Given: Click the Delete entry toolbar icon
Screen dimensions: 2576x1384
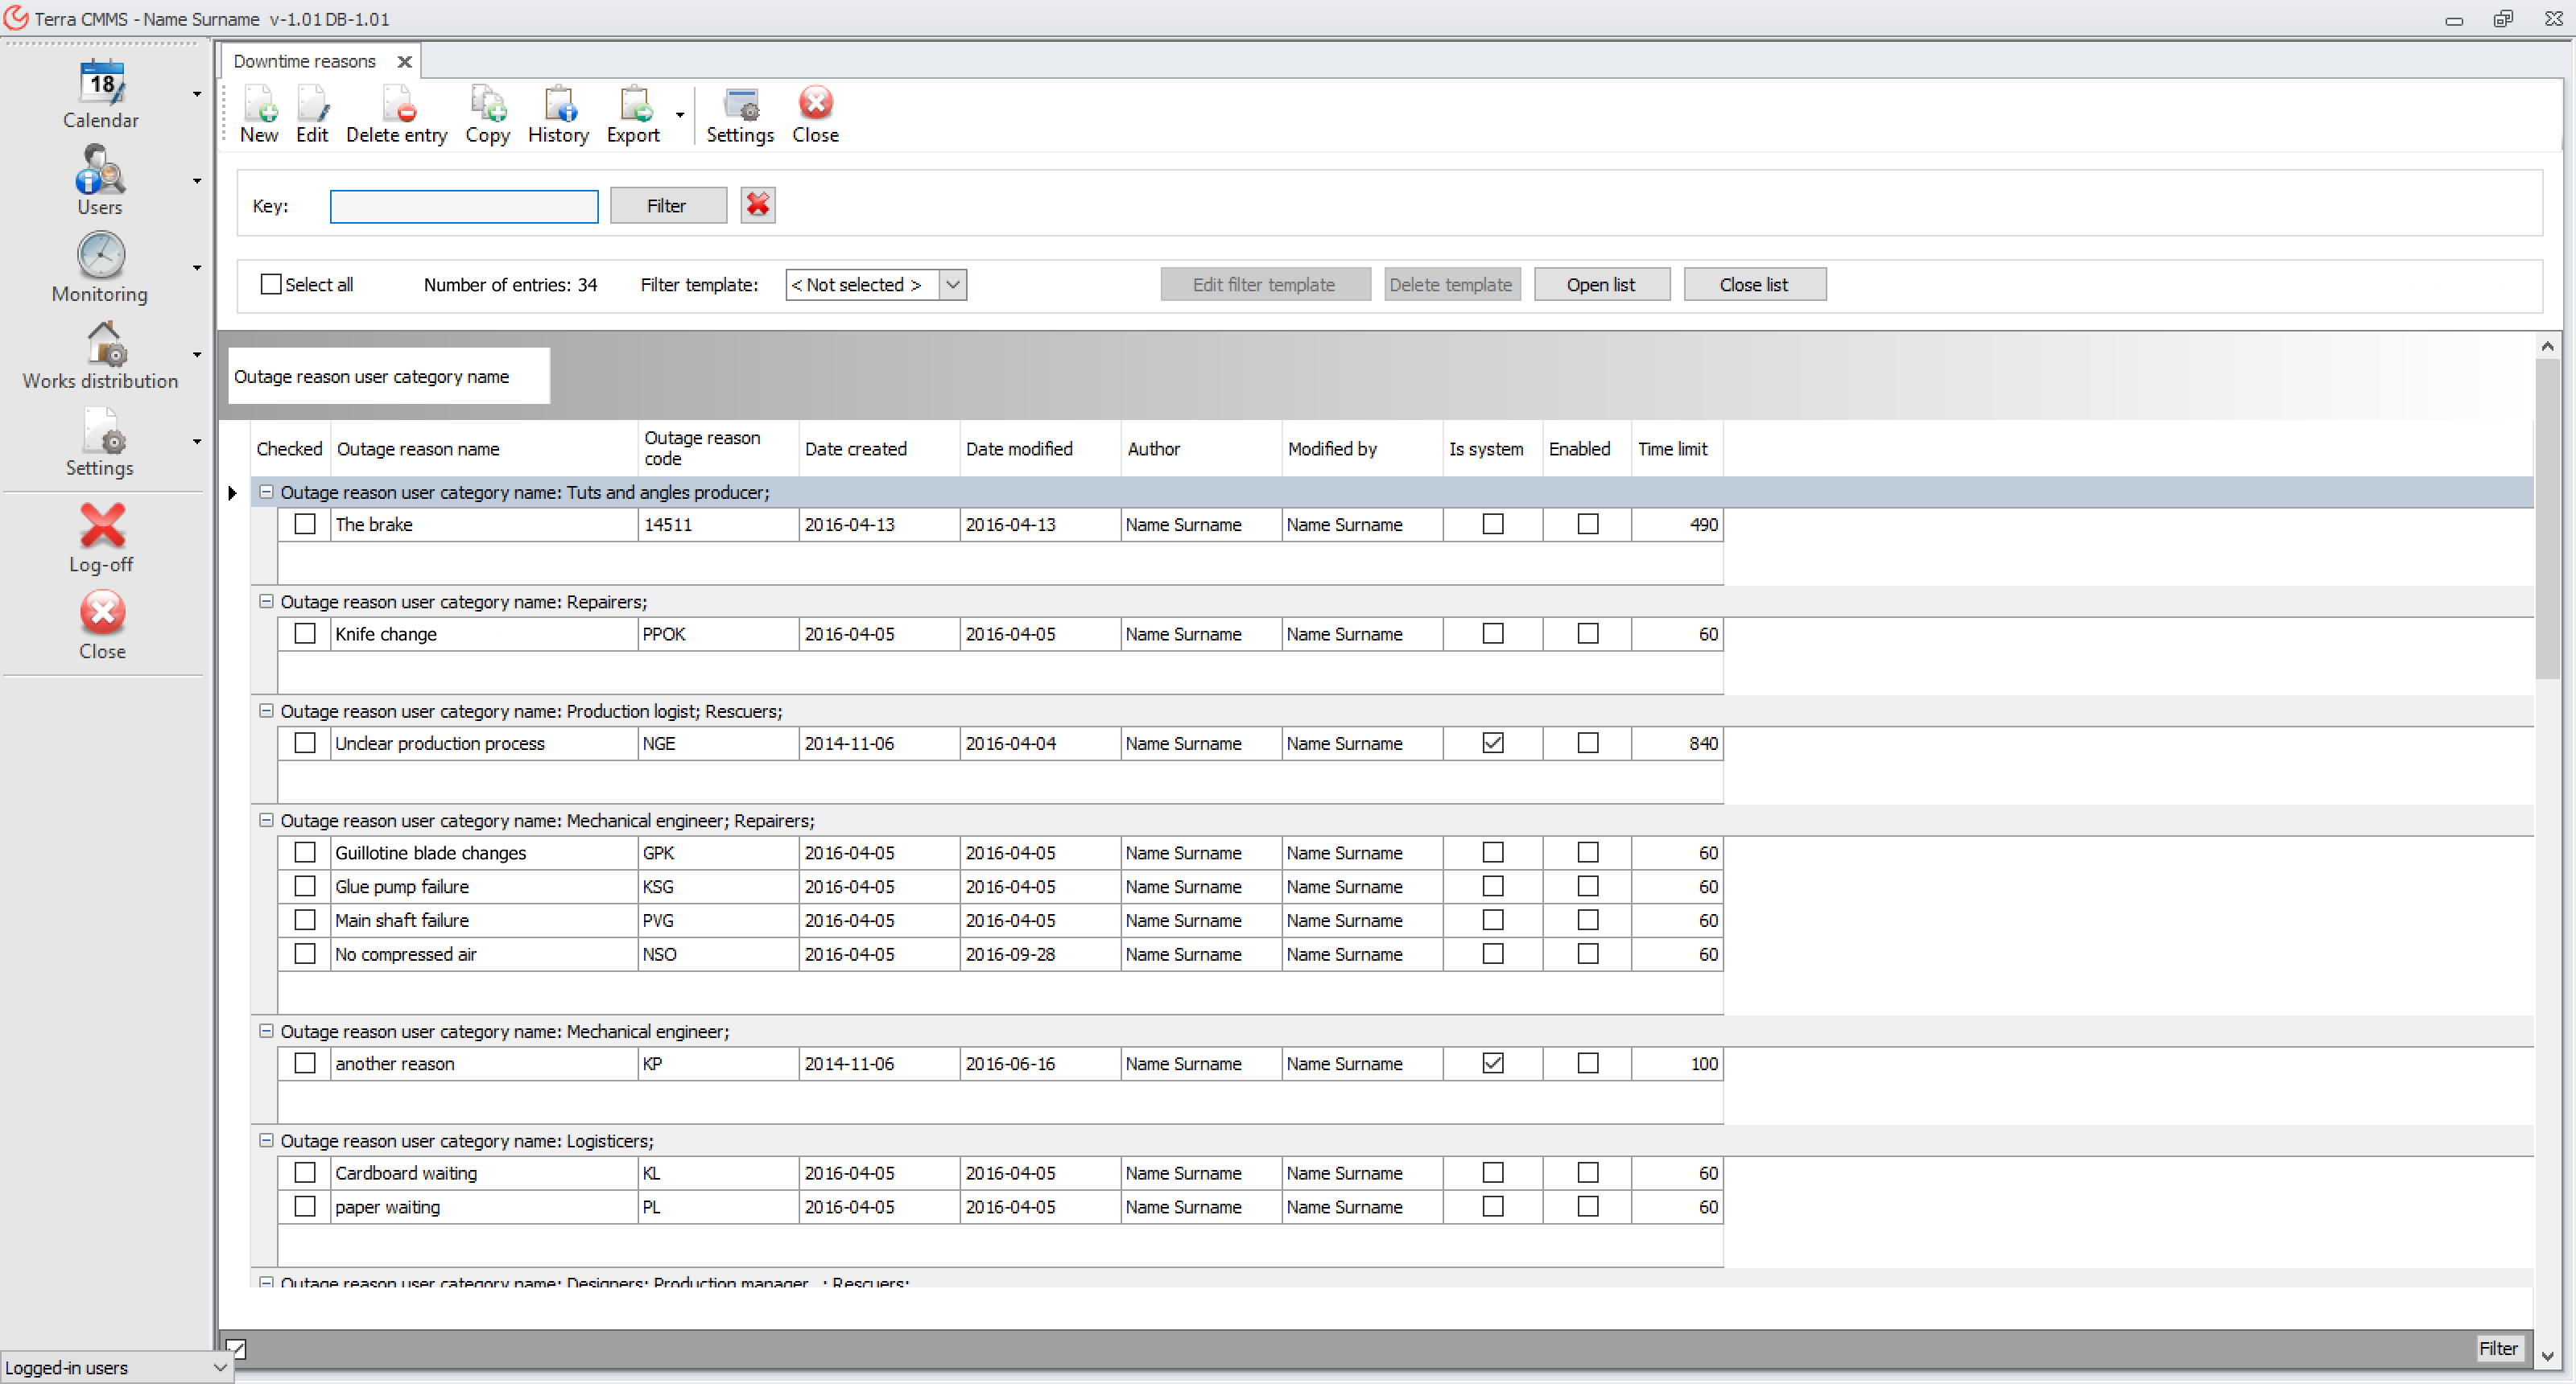Looking at the screenshot, I should tap(396, 116).
